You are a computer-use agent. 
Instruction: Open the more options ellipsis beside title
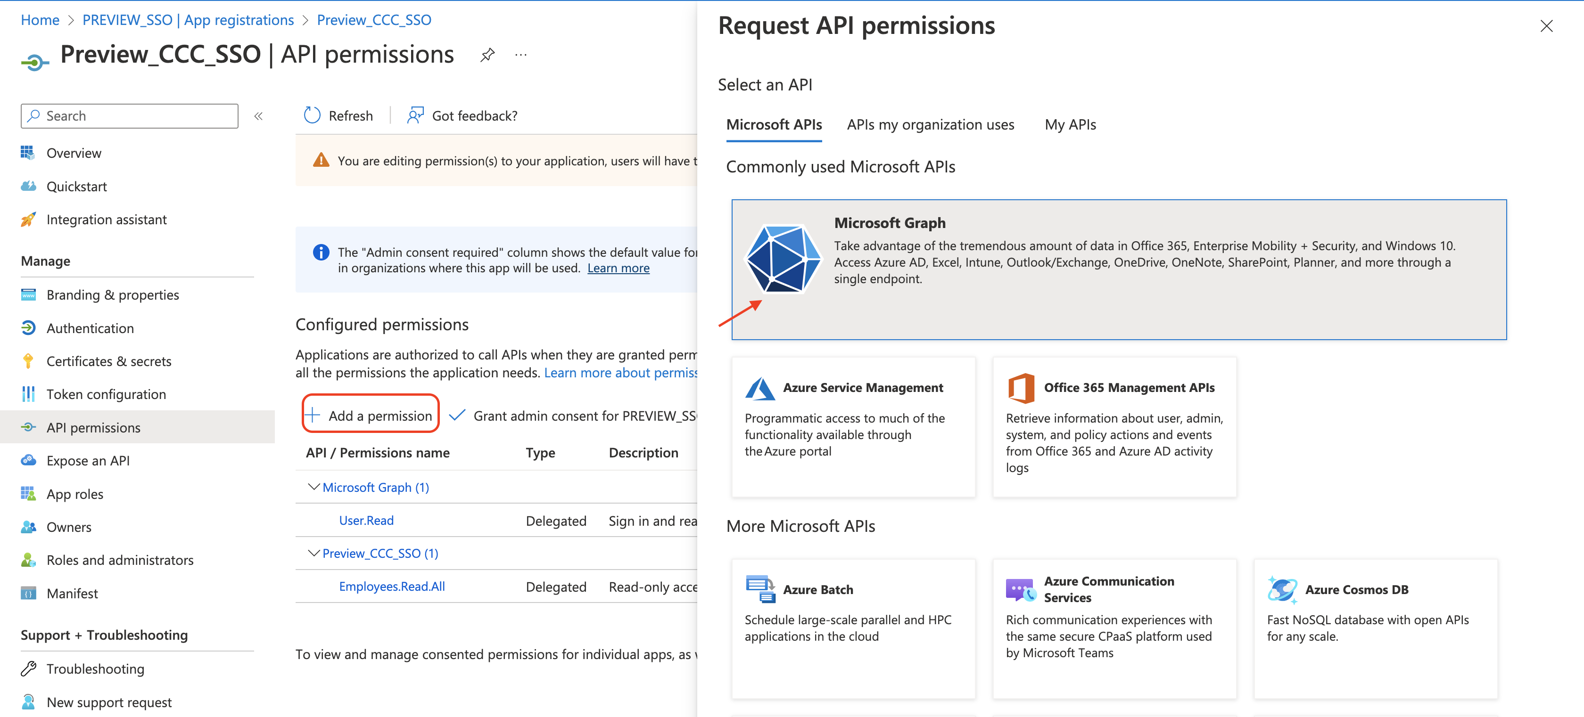pyautogui.click(x=521, y=55)
